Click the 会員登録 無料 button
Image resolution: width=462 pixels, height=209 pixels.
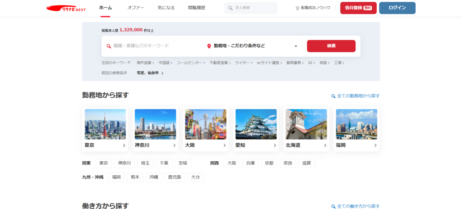(358, 8)
